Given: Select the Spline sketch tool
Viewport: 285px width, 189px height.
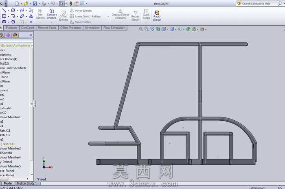Looking at the screenshot, I should [x=22, y=10].
